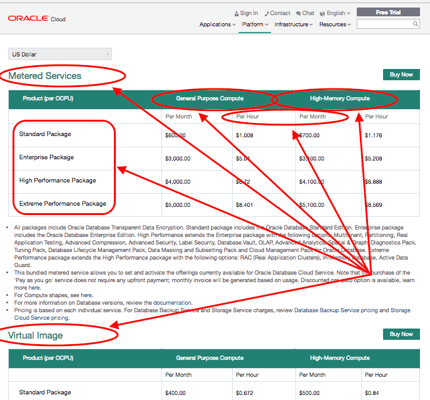
Task: Open the English language dropdown
Action: pyautogui.click(x=335, y=13)
